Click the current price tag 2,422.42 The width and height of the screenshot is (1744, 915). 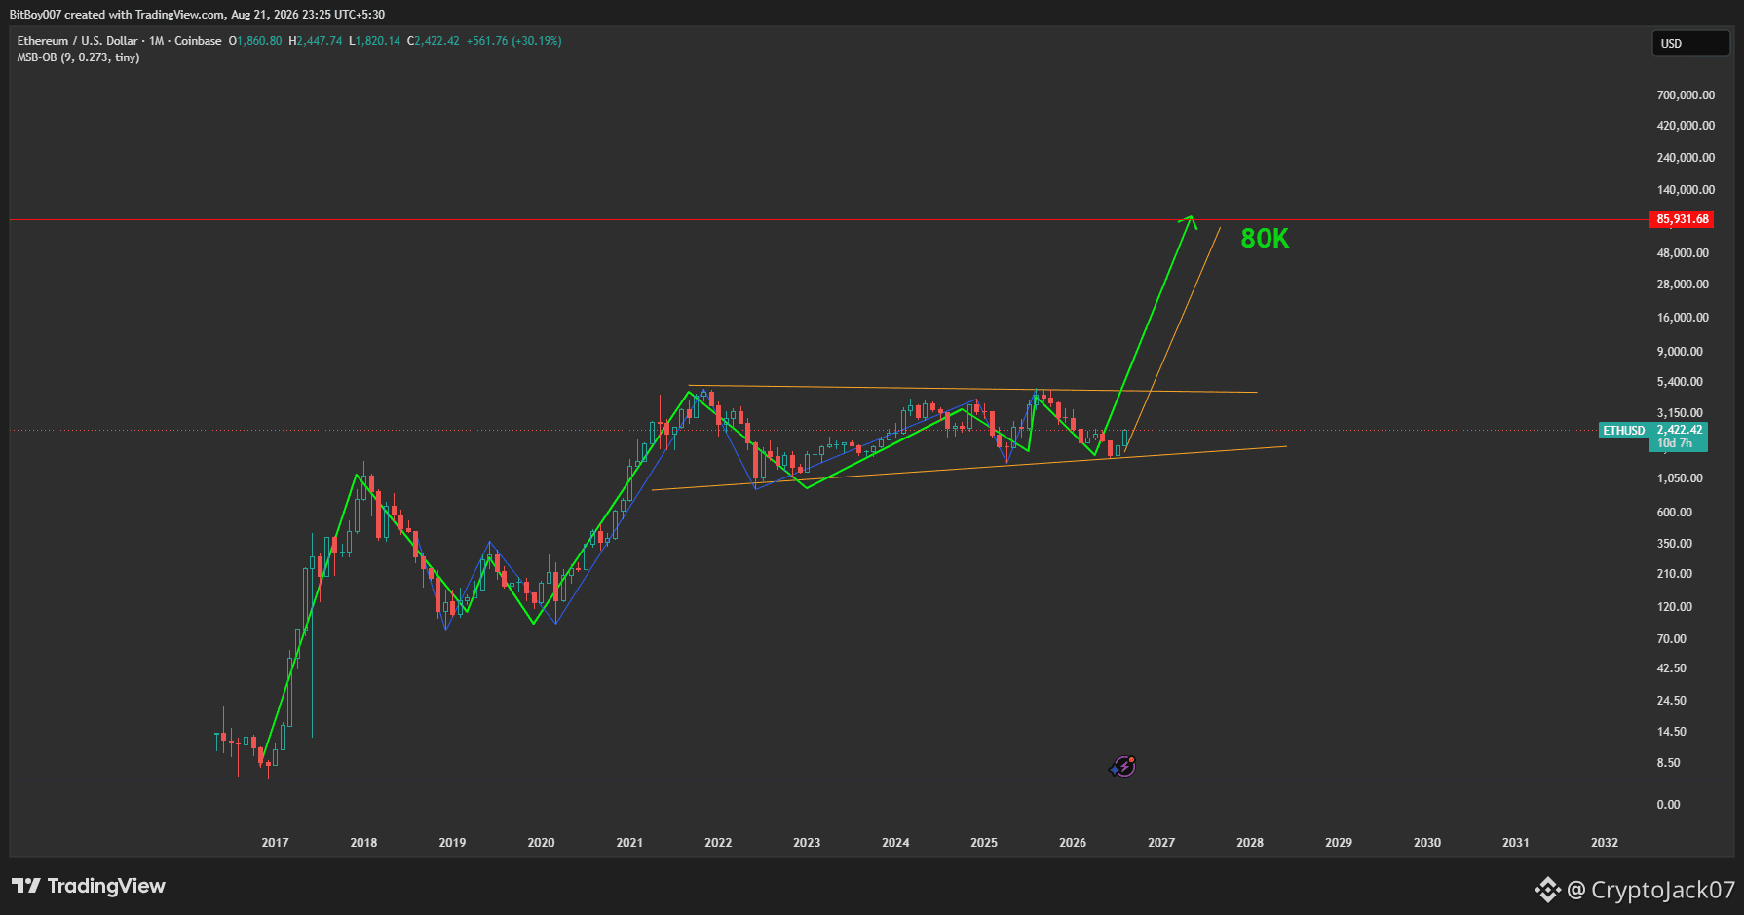click(x=1680, y=430)
